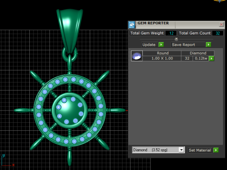Click the green arrow beside 0.12tw

pyautogui.click(x=211, y=59)
